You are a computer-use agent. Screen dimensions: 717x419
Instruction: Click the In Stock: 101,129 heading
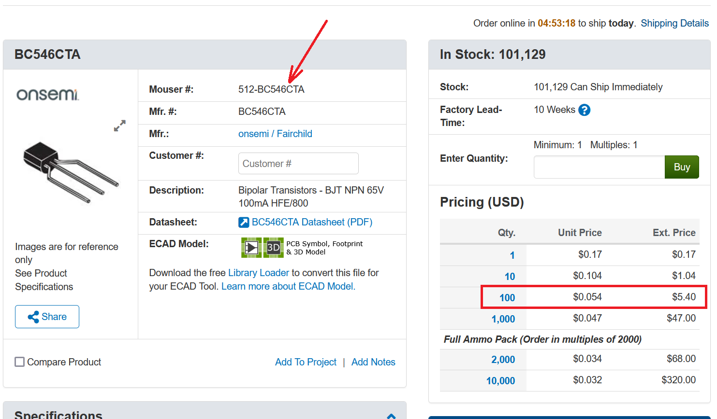493,54
